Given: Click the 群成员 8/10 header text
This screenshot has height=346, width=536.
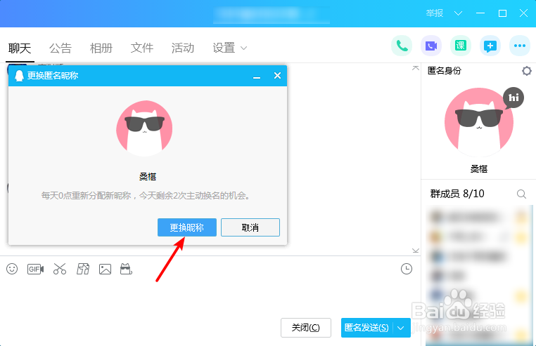Looking at the screenshot, I should pyautogui.click(x=457, y=194).
